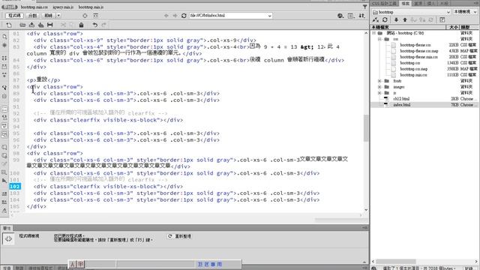Apply comment using the coding toolbar icon

tap(4, 147)
